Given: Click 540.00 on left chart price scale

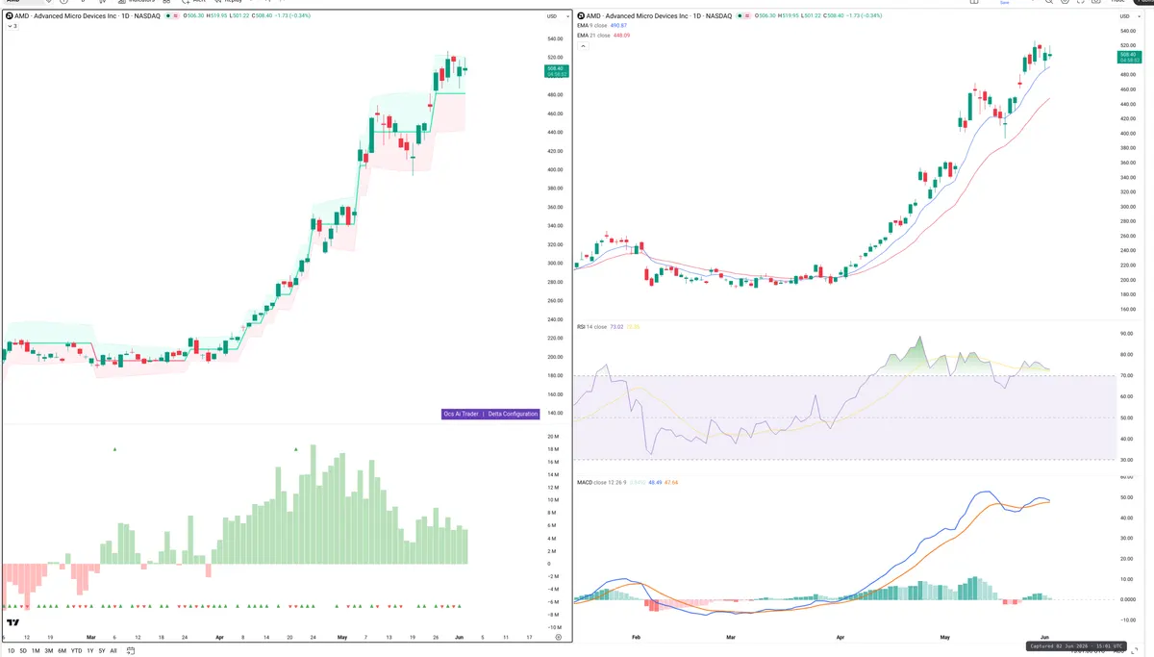Looking at the screenshot, I should coord(555,38).
